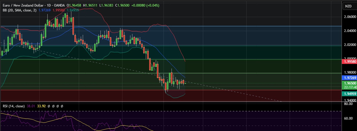The height and width of the screenshot is (131, 357).
Task: Click the 60.00 RSI scale label
Action: tap(349, 118)
